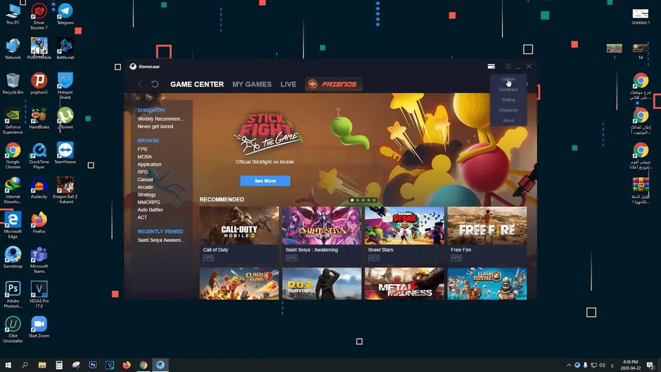Click the GameLoop back arrow
Image resolution: width=661 pixels, height=372 pixels.
pyautogui.click(x=140, y=84)
